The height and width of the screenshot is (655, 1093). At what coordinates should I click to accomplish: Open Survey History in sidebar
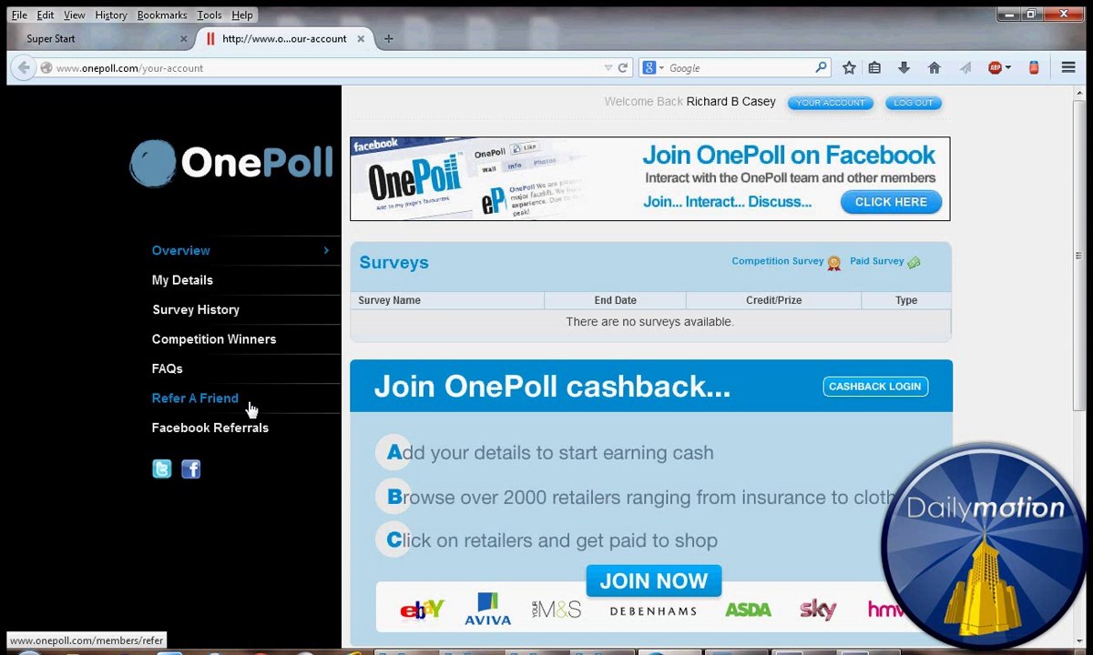coord(196,309)
